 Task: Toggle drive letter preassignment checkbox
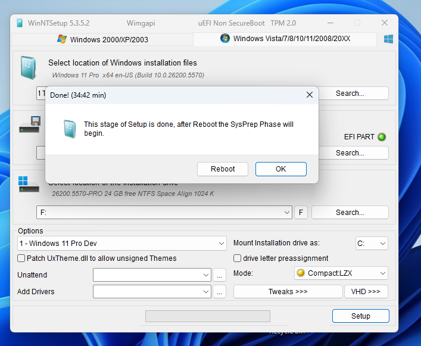237,258
